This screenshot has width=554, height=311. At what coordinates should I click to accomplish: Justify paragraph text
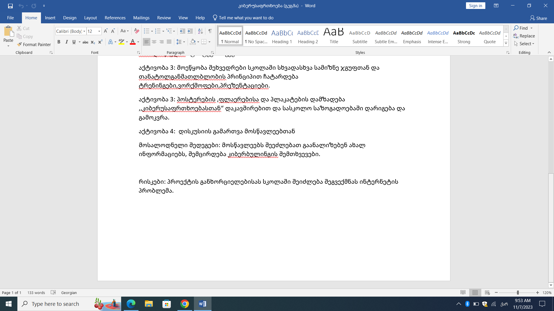tap(169, 42)
